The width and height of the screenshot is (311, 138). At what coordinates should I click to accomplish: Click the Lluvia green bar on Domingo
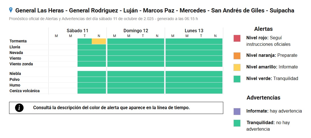point(136,47)
